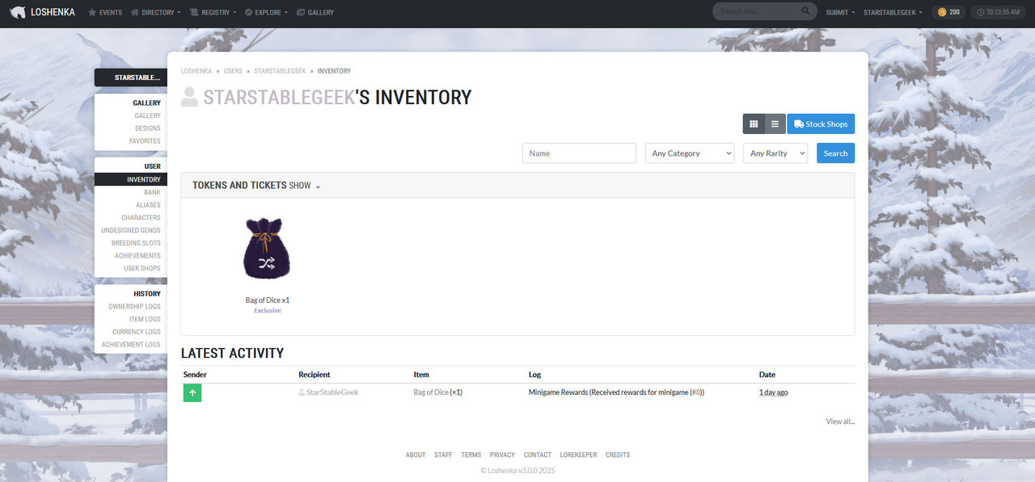1035x482 pixels.
Task: Open the Undesigned Genos sidebar link
Action: [131, 230]
